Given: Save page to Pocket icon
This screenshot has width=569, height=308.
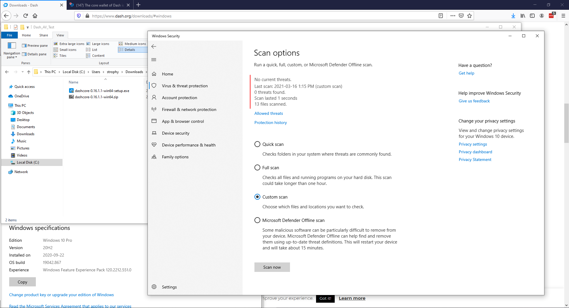Looking at the screenshot, I should tap(461, 16).
